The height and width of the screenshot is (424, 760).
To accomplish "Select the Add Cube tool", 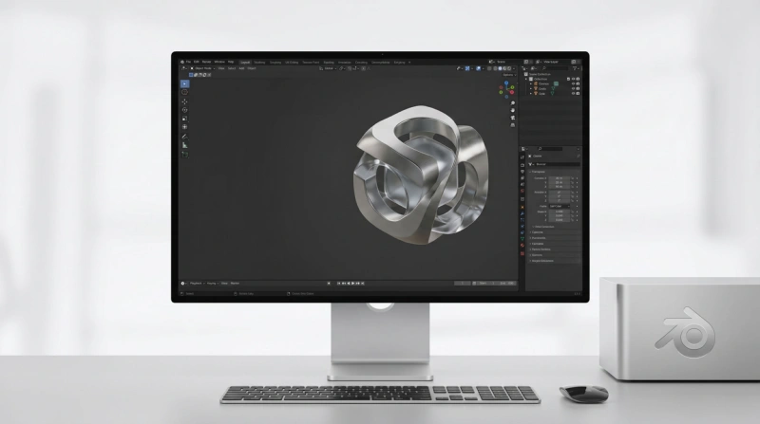I will click(184, 155).
